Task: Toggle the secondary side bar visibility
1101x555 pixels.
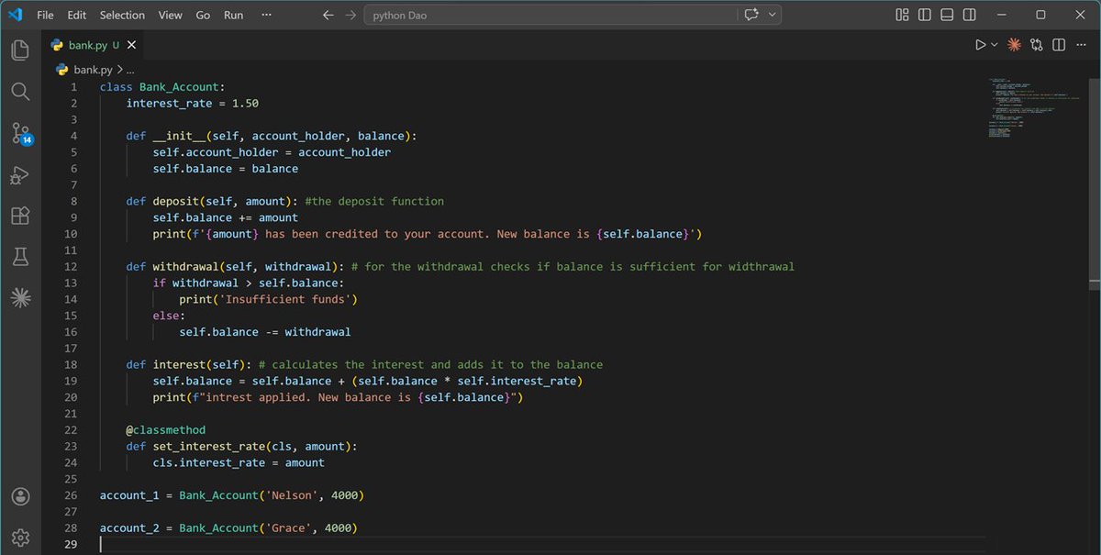Action: point(970,15)
